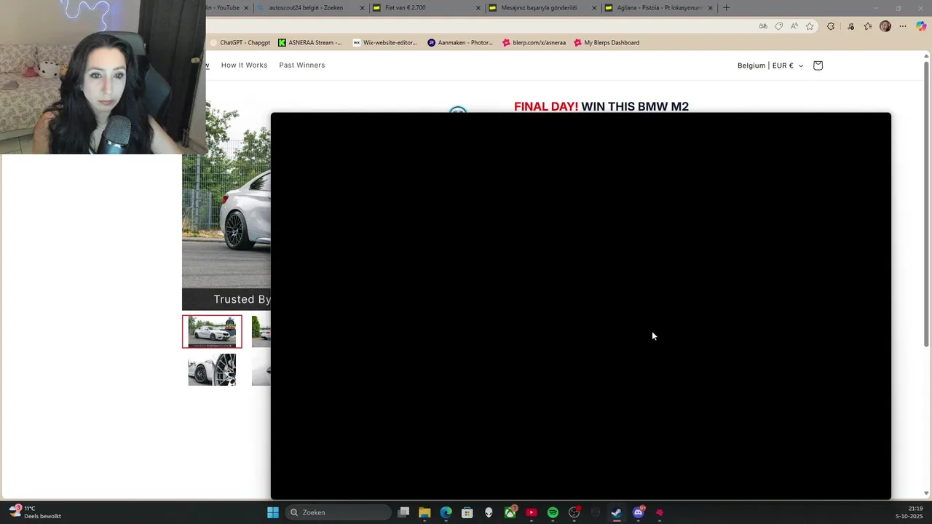The width and height of the screenshot is (932, 524).
Task: Click the 'FINAL DAY! WIN THIS BMW M2' heading
Action: click(601, 106)
